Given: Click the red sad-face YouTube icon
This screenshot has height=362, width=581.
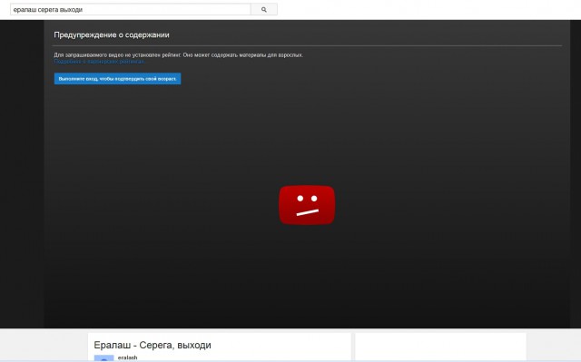Looking at the screenshot, I should 307,205.
